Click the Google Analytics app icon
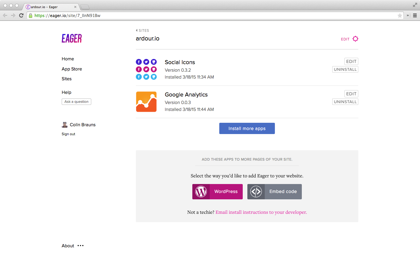 coord(146,102)
